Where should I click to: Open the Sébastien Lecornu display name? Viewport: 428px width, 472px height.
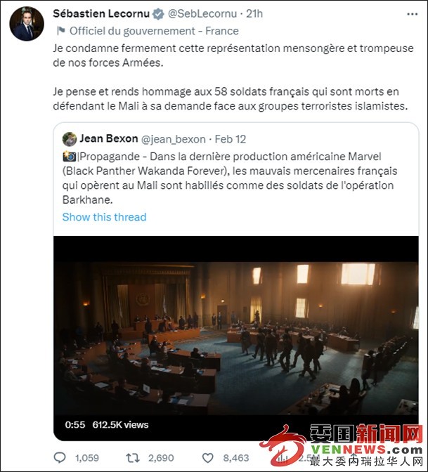point(101,13)
